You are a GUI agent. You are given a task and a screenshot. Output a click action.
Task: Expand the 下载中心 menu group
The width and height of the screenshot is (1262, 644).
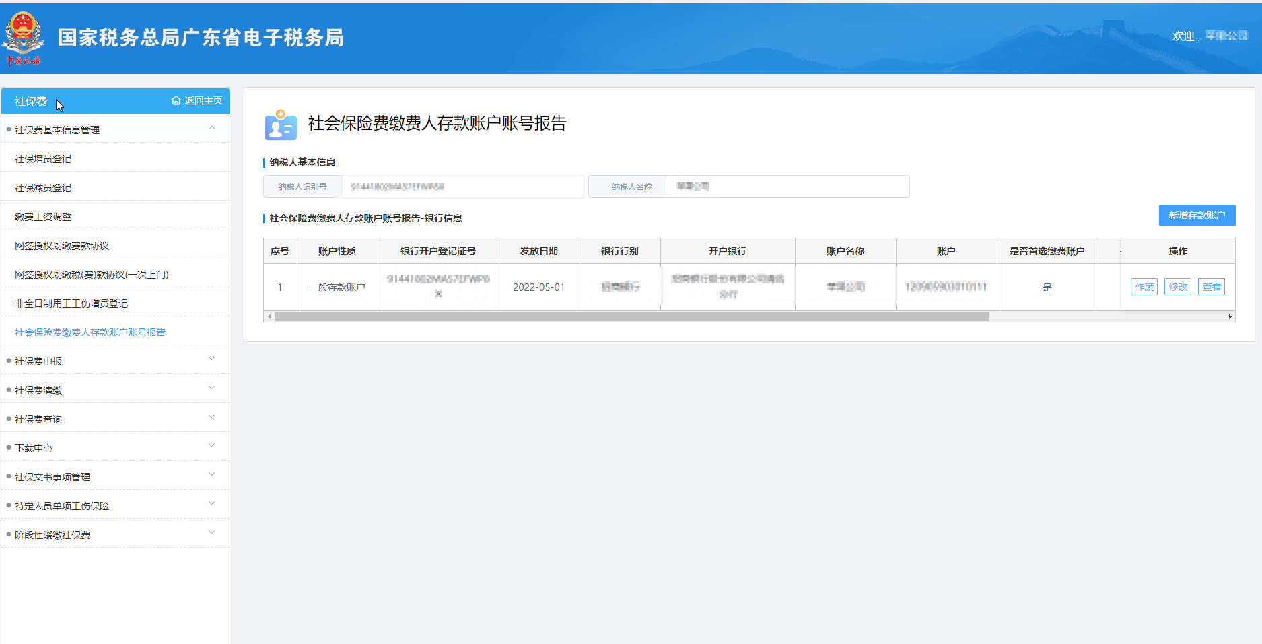212,447
